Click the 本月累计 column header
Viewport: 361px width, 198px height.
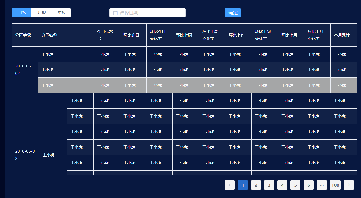pos(344,35)
